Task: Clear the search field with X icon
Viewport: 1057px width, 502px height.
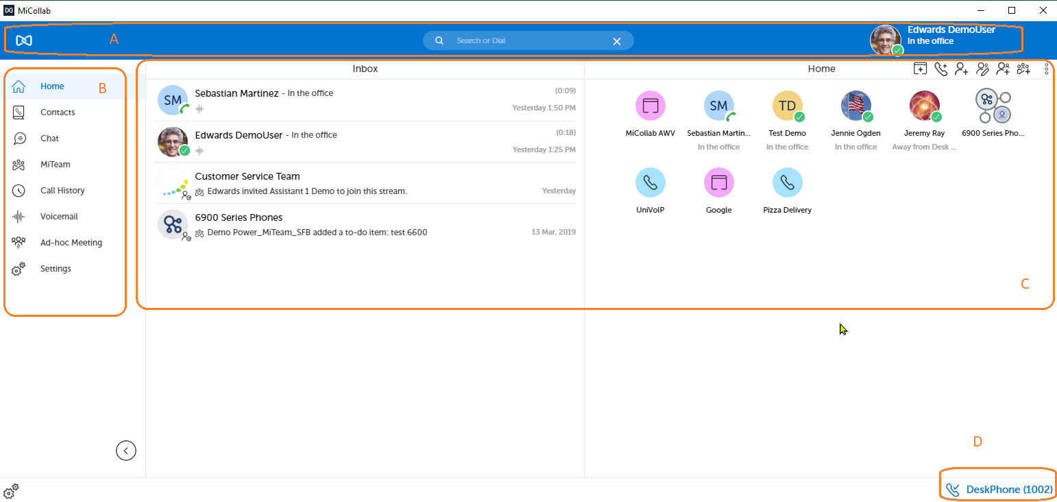Action: click(x=617, y=41)
